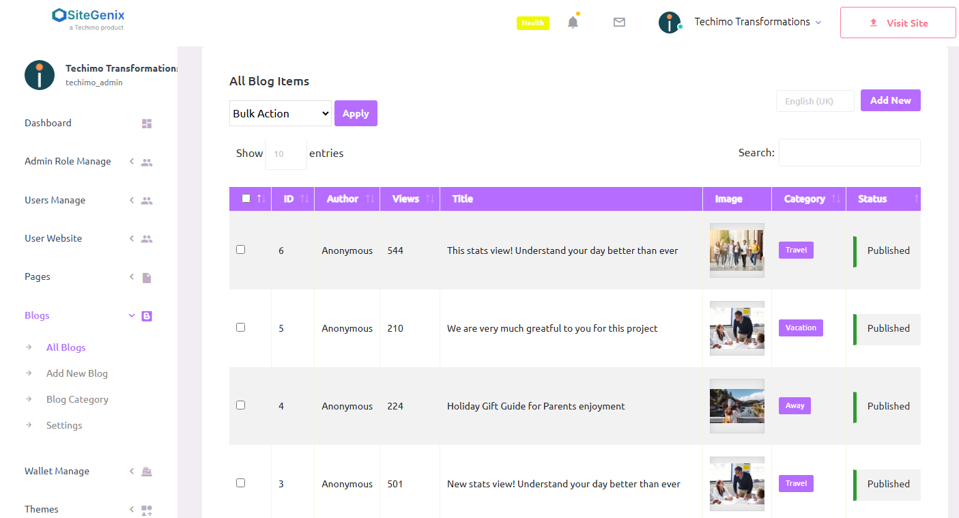Click the Pages document icon
The height and width of the screenshot is (518, 959).
(146, 277)
